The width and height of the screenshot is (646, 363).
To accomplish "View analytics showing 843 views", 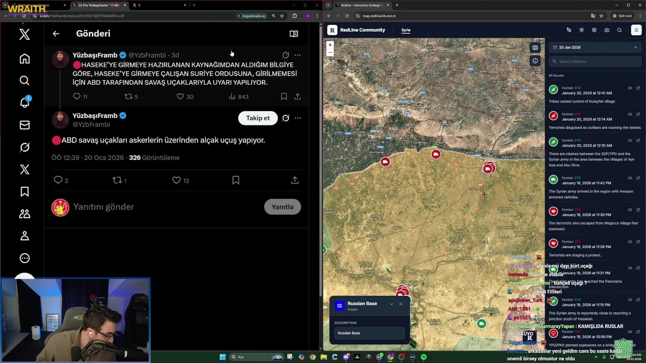I will click(238, 96).
